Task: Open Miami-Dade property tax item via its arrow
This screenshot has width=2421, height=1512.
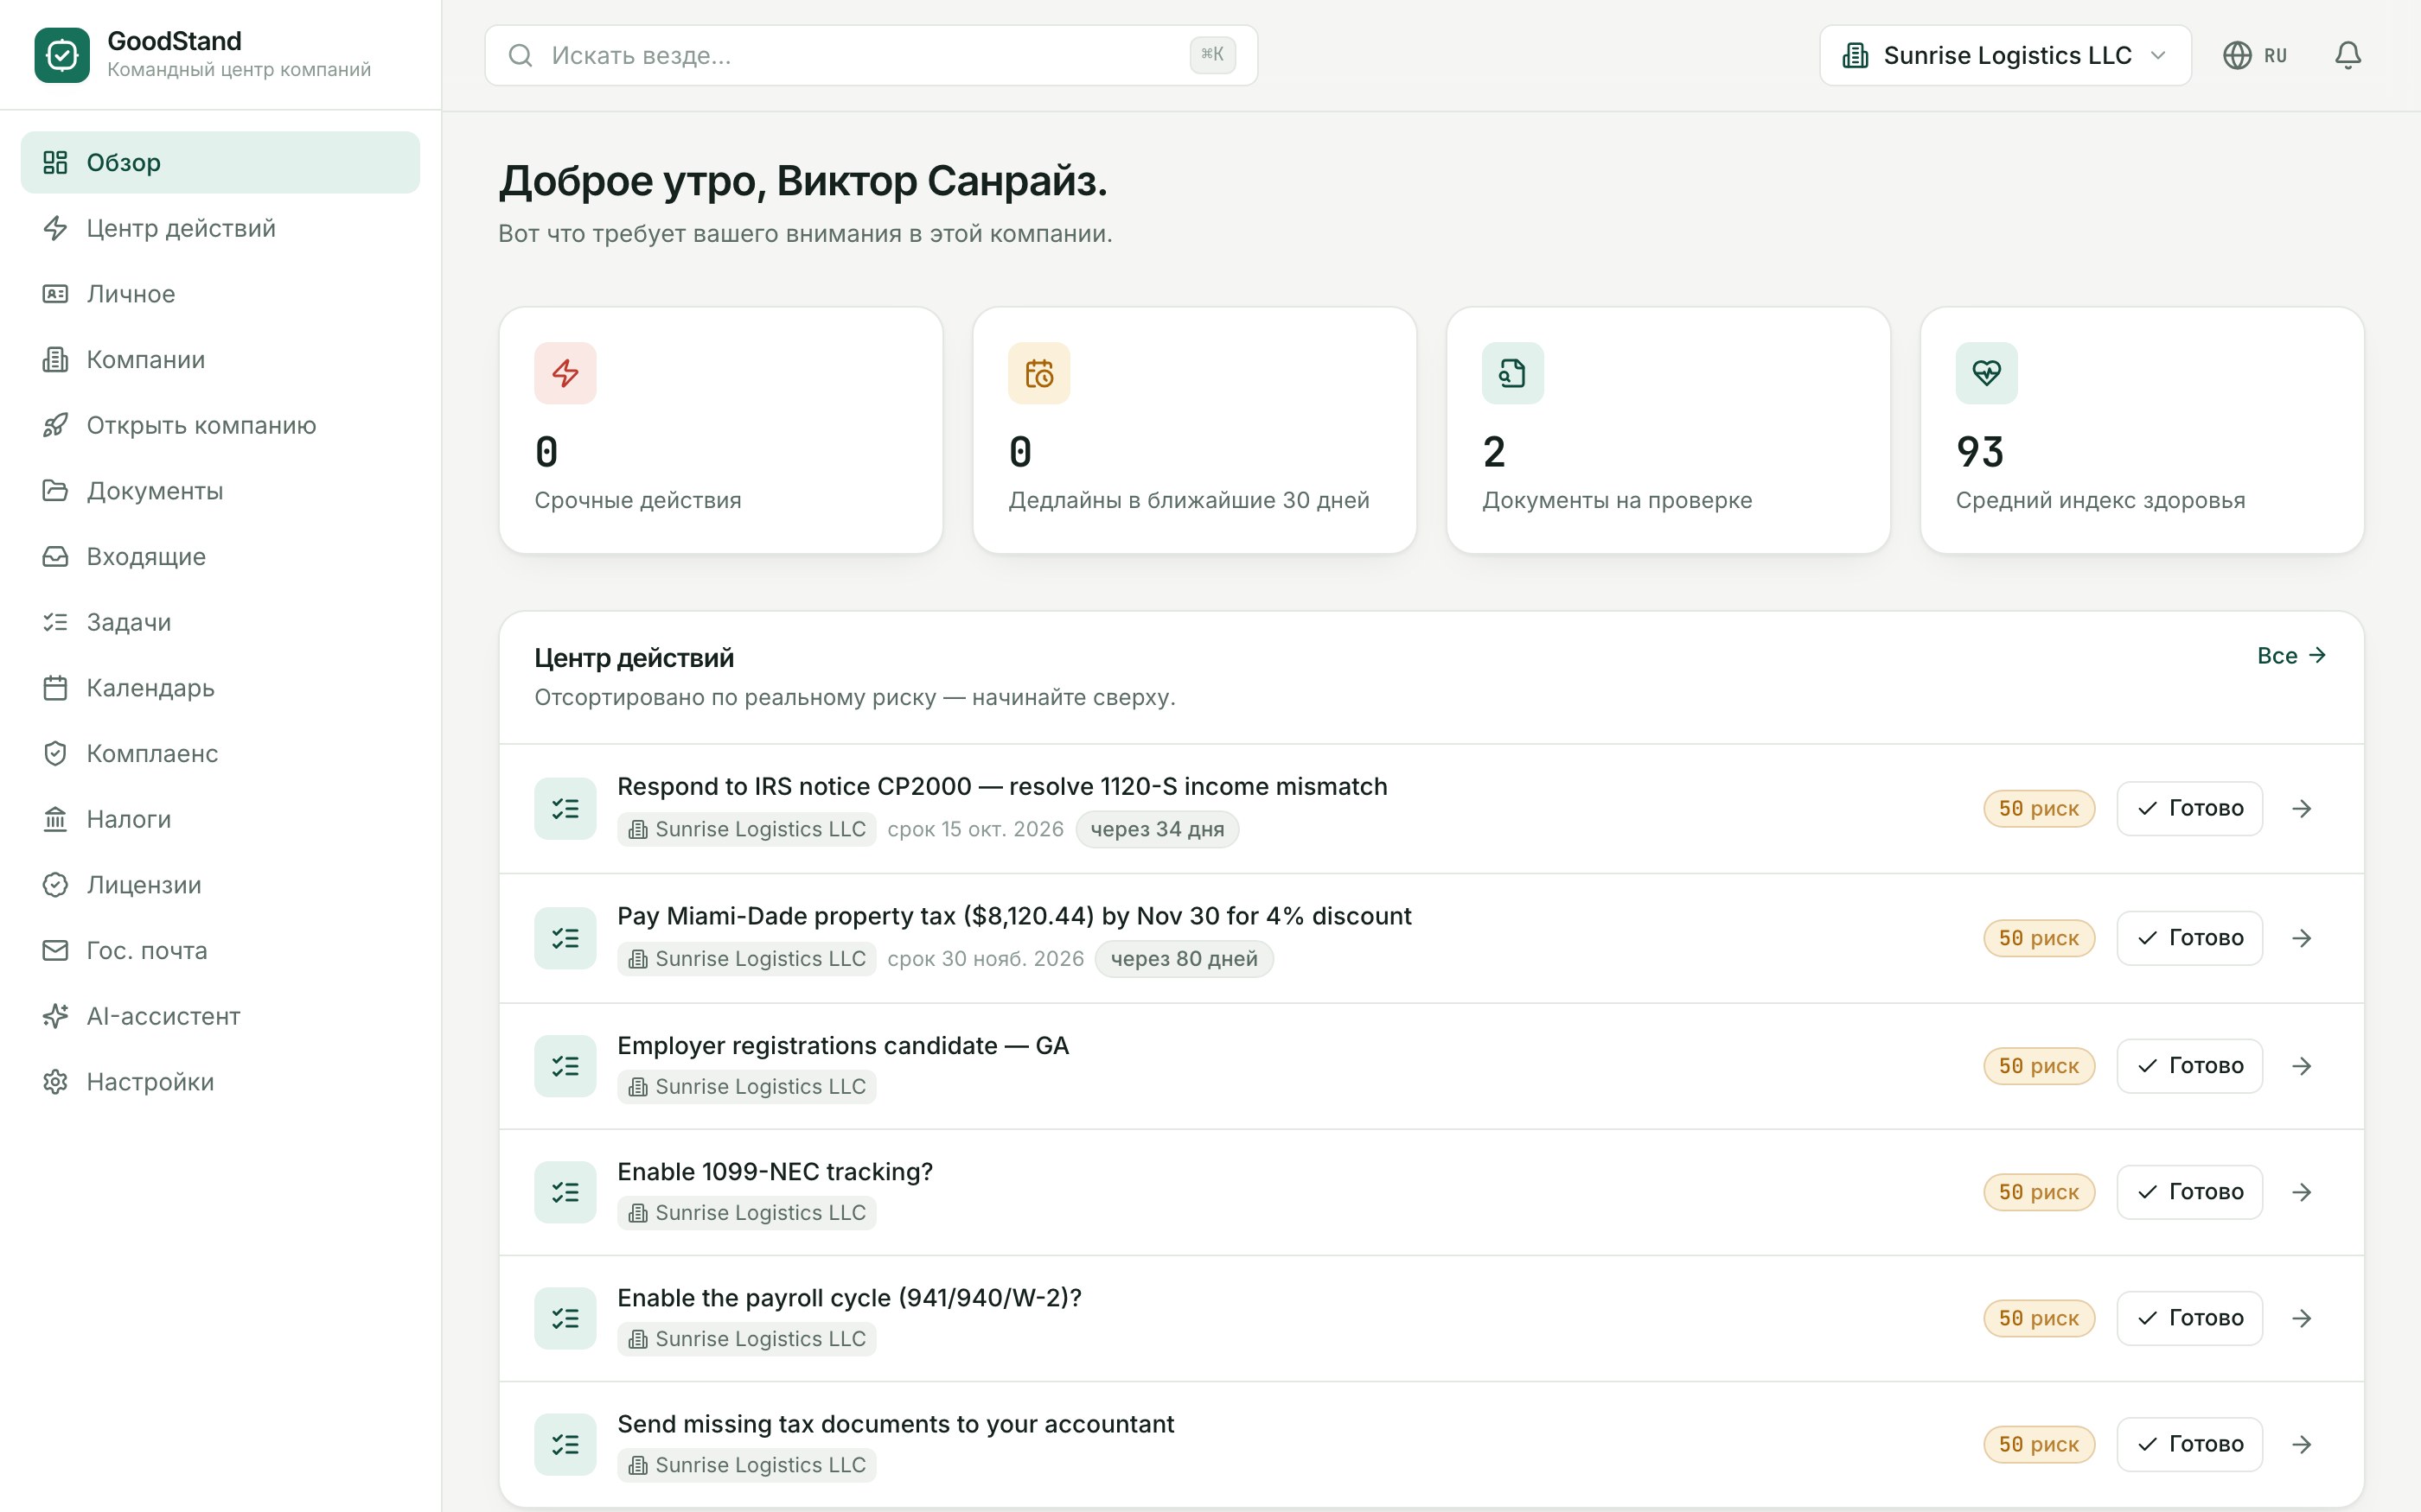Action: (x=2302, y=938)
